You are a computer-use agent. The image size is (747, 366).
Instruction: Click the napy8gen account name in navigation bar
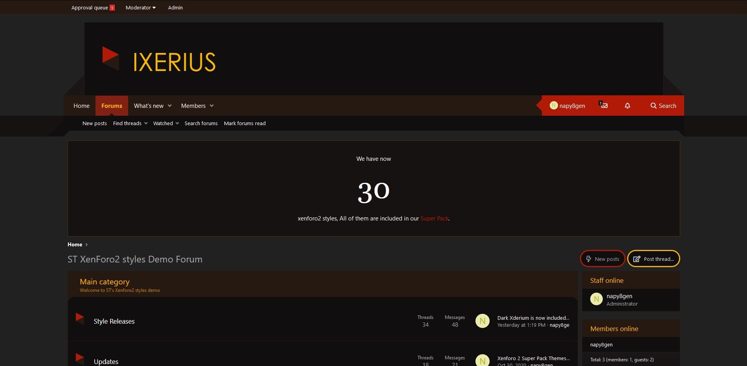tap(572, 106)
